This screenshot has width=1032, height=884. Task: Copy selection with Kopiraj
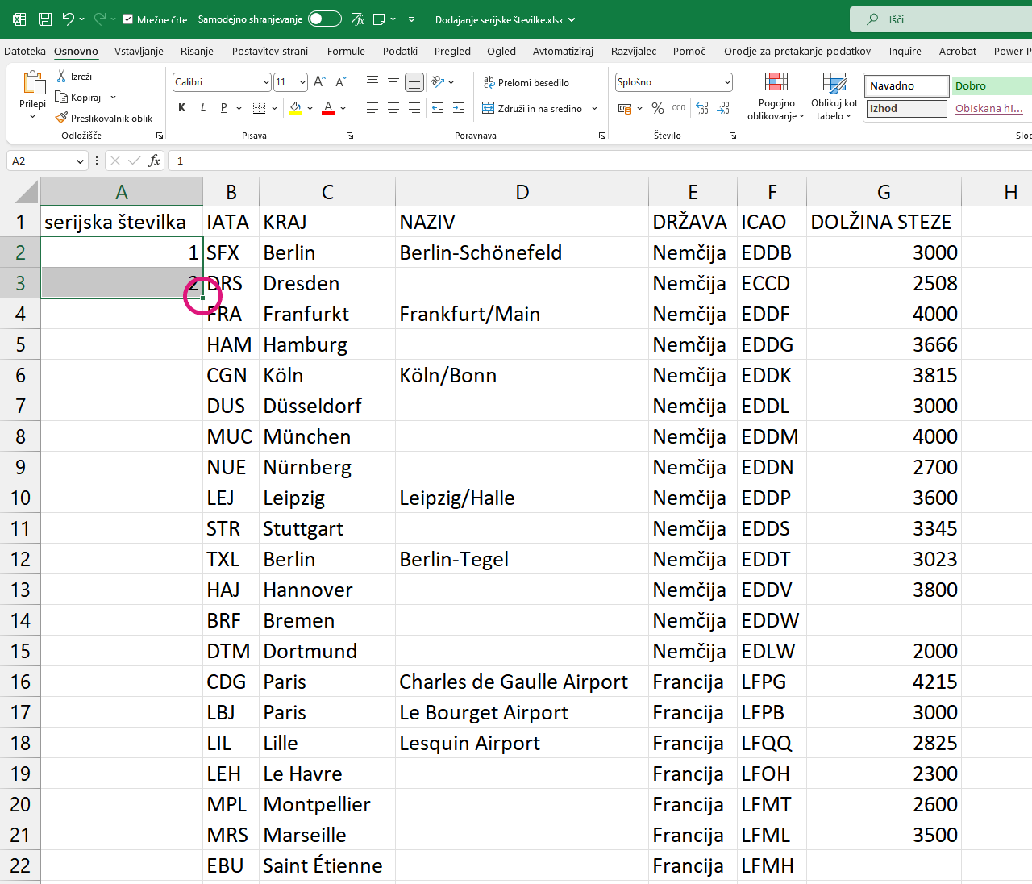(78, 97)
